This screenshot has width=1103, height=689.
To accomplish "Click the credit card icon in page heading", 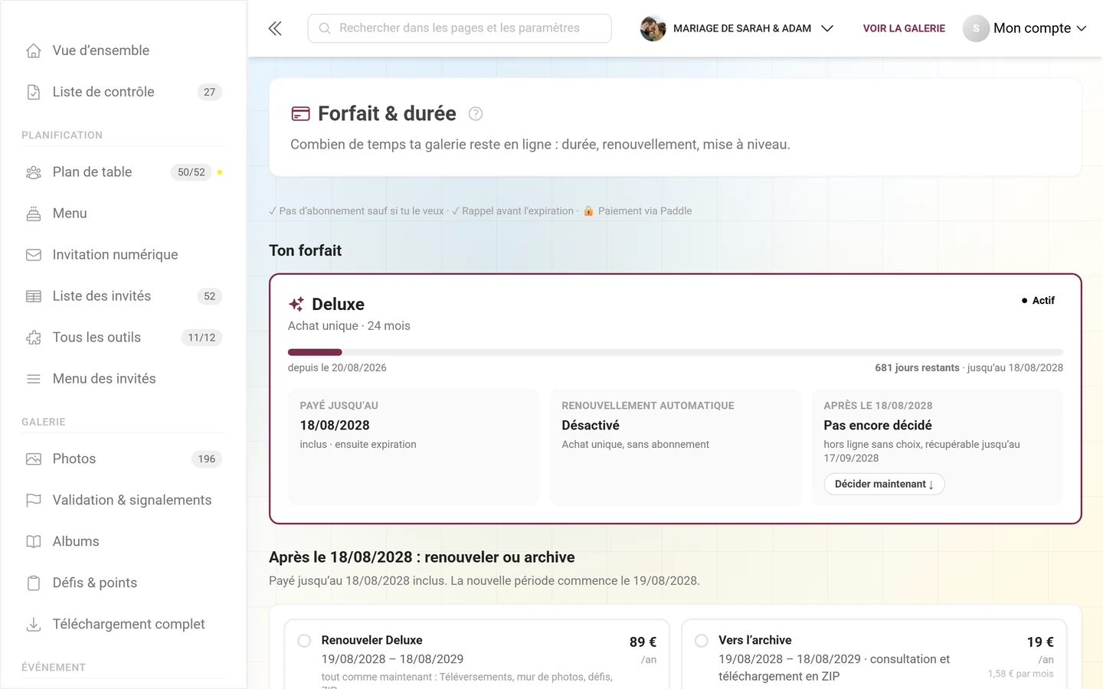I will (301, 114).
